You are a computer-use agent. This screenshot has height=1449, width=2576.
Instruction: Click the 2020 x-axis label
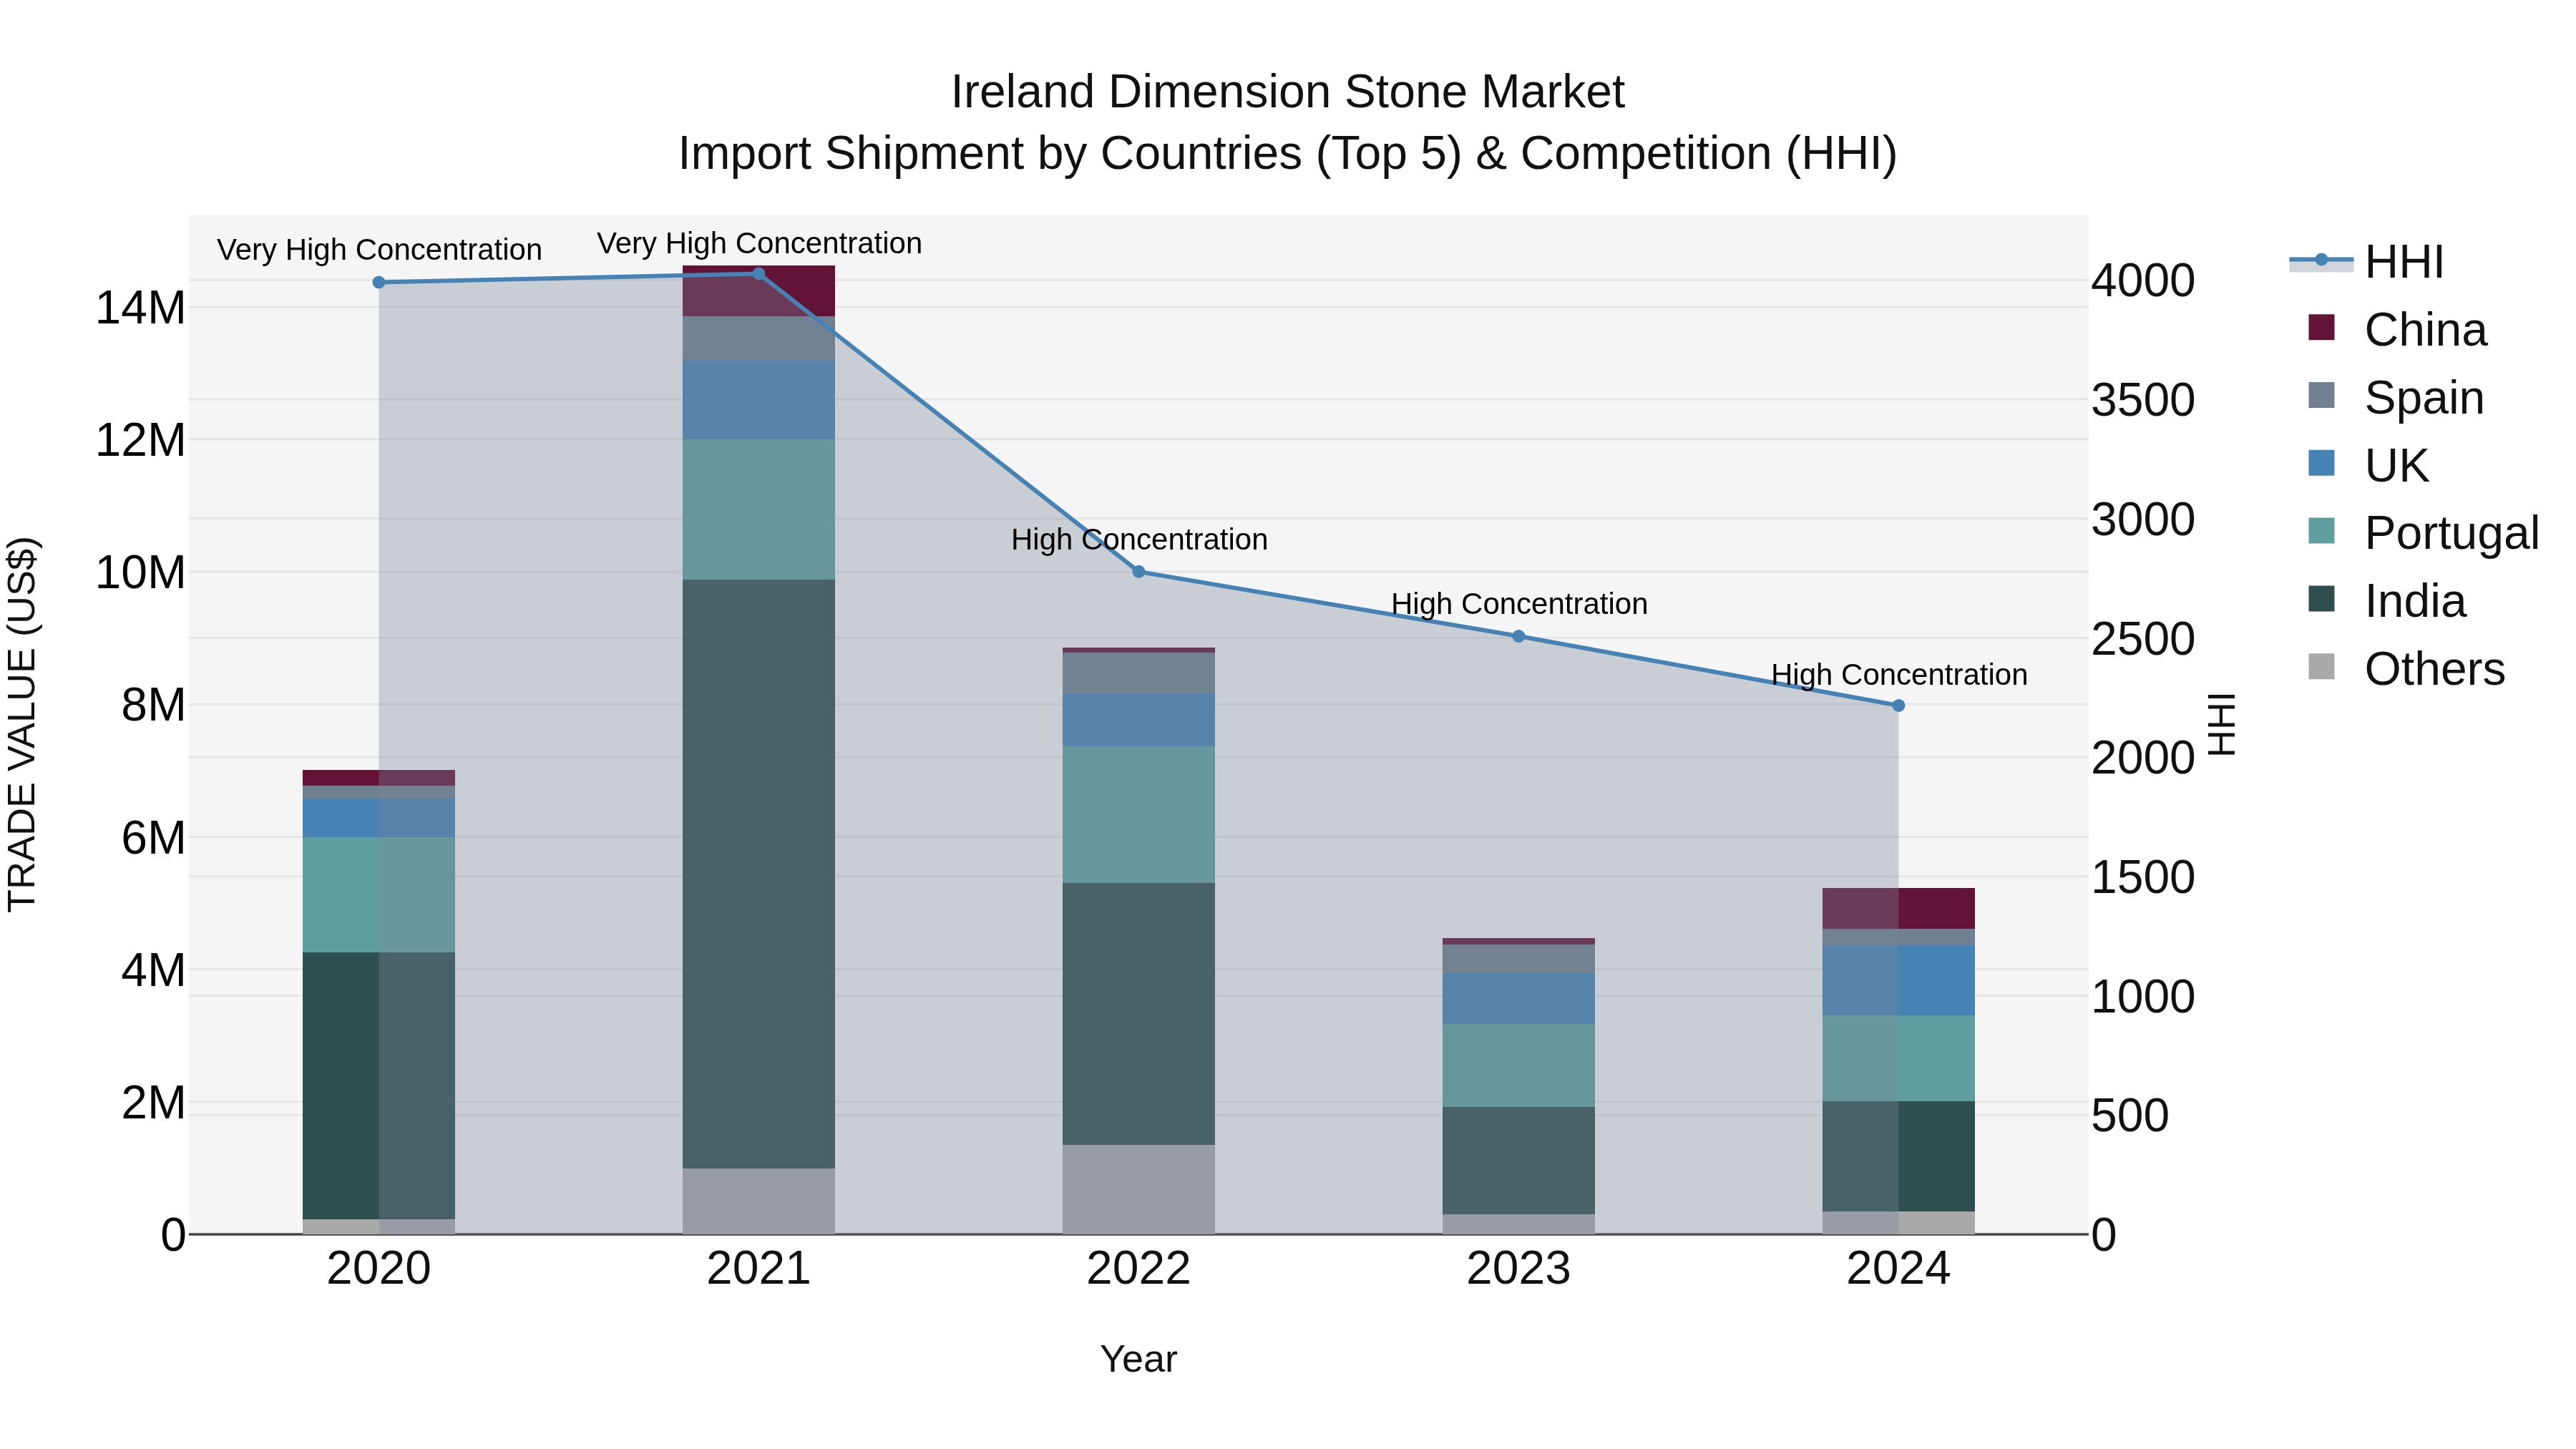pyautogui.click(x=379, y=1269)
